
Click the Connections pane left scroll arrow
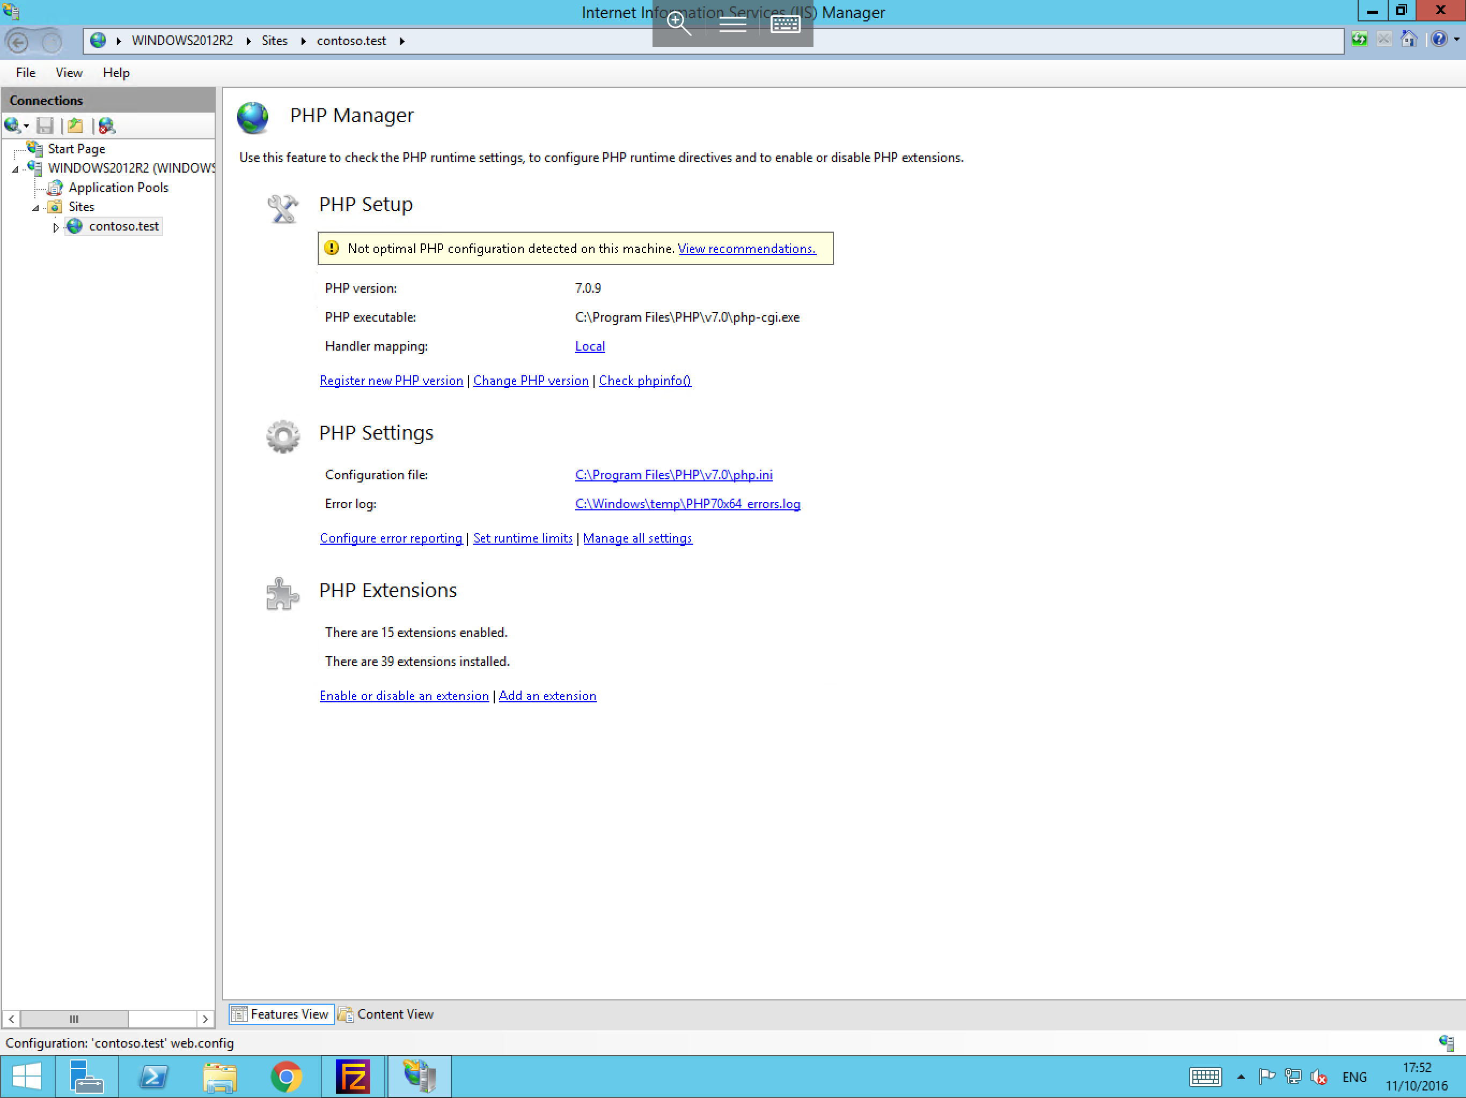(x=11, y=1019)
